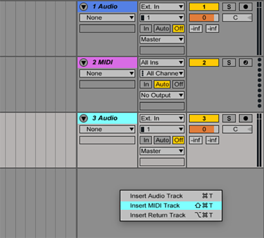Screen dimensions: 264x238
Task: Click the 2 MIDI dotted activity meter
Action: click(x=259, y=83)
